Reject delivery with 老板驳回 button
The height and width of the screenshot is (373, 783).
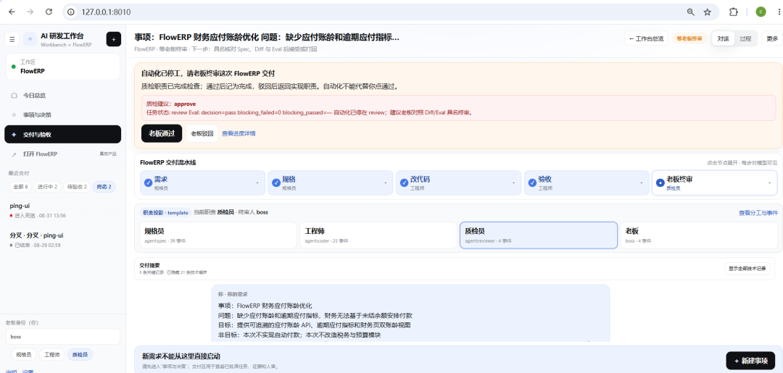click(x=202, y=133)
